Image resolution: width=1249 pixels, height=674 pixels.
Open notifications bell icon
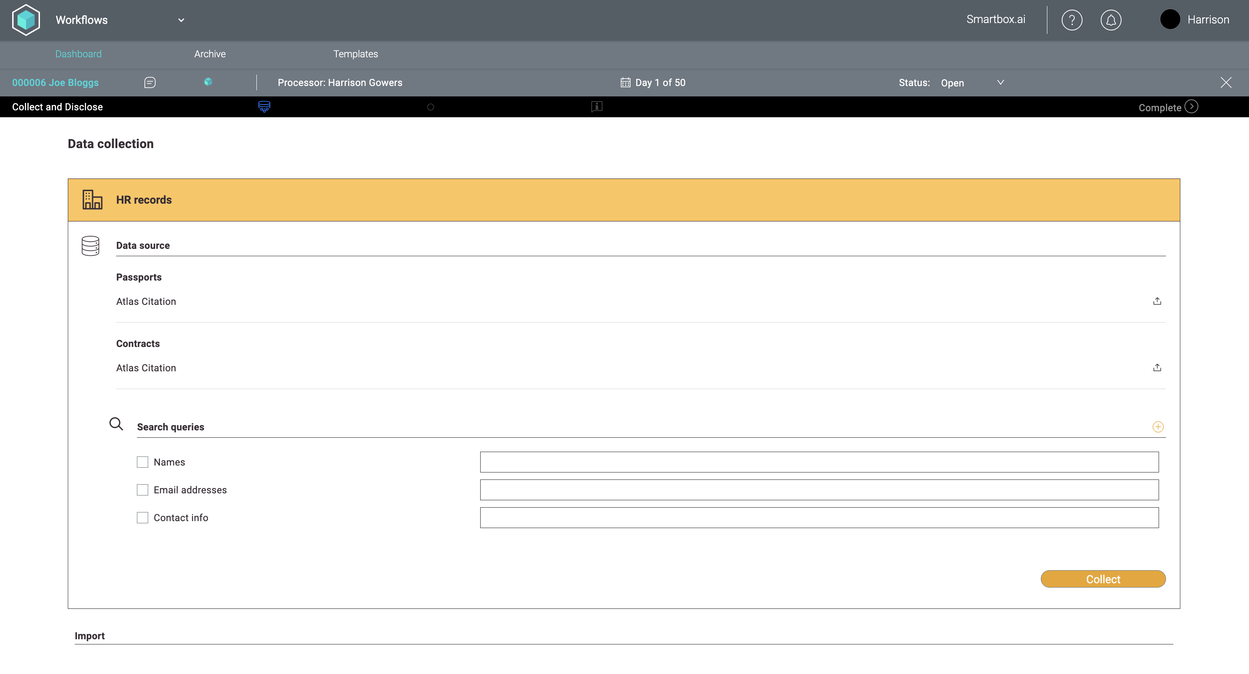(x=1110, y=20)
